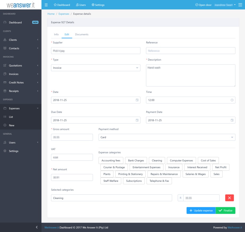Click the Gross amount input field
Image resolution: width=245 pixels, height=232 pixels.
tap(72, 137)
